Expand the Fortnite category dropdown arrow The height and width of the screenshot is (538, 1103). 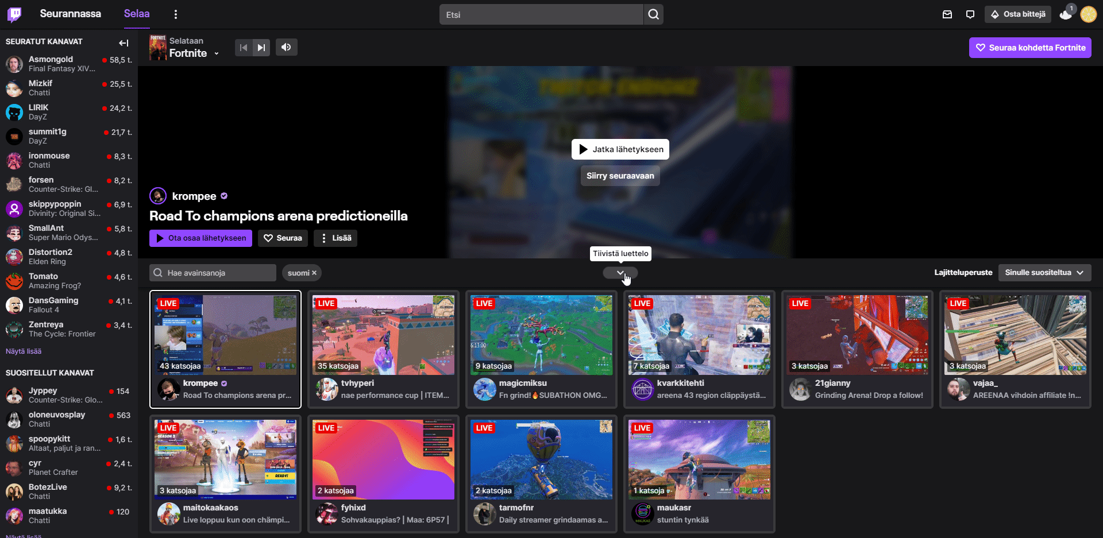click(x=217, y=53)
